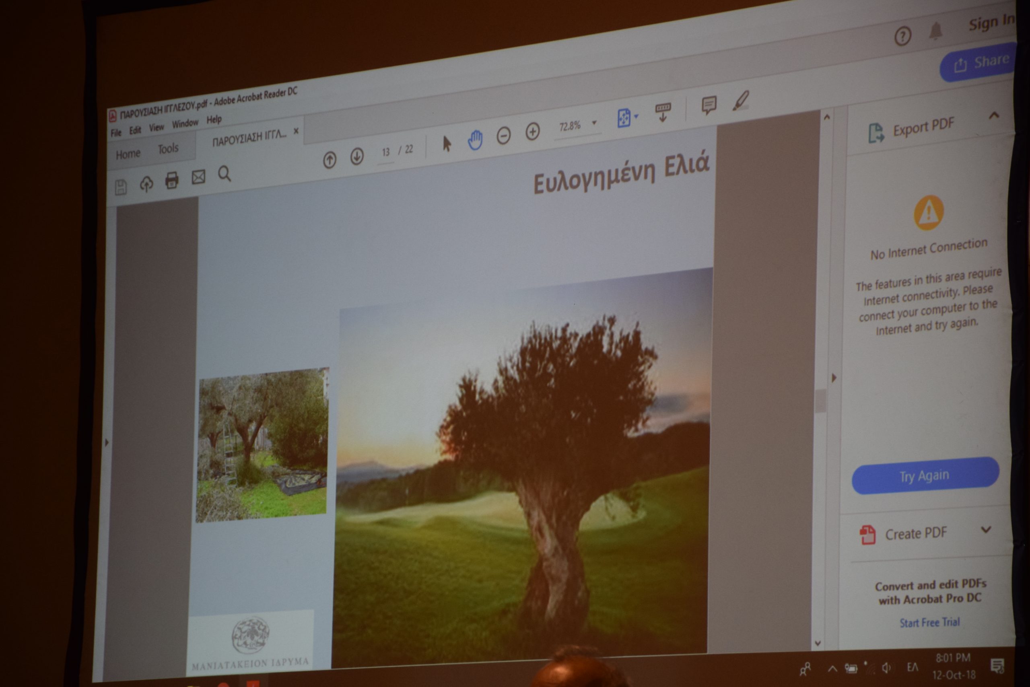Open fit page options dropdown arrow
The height and width of the screenshot is (687, 1030).
(x=636, y=116)
